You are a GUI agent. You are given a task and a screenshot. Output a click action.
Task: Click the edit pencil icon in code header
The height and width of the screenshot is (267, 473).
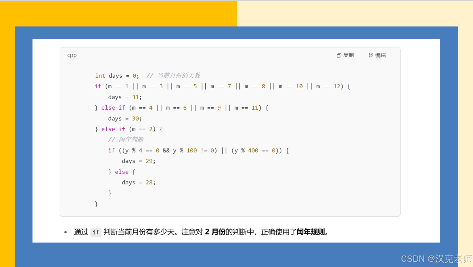pos(371,55)
